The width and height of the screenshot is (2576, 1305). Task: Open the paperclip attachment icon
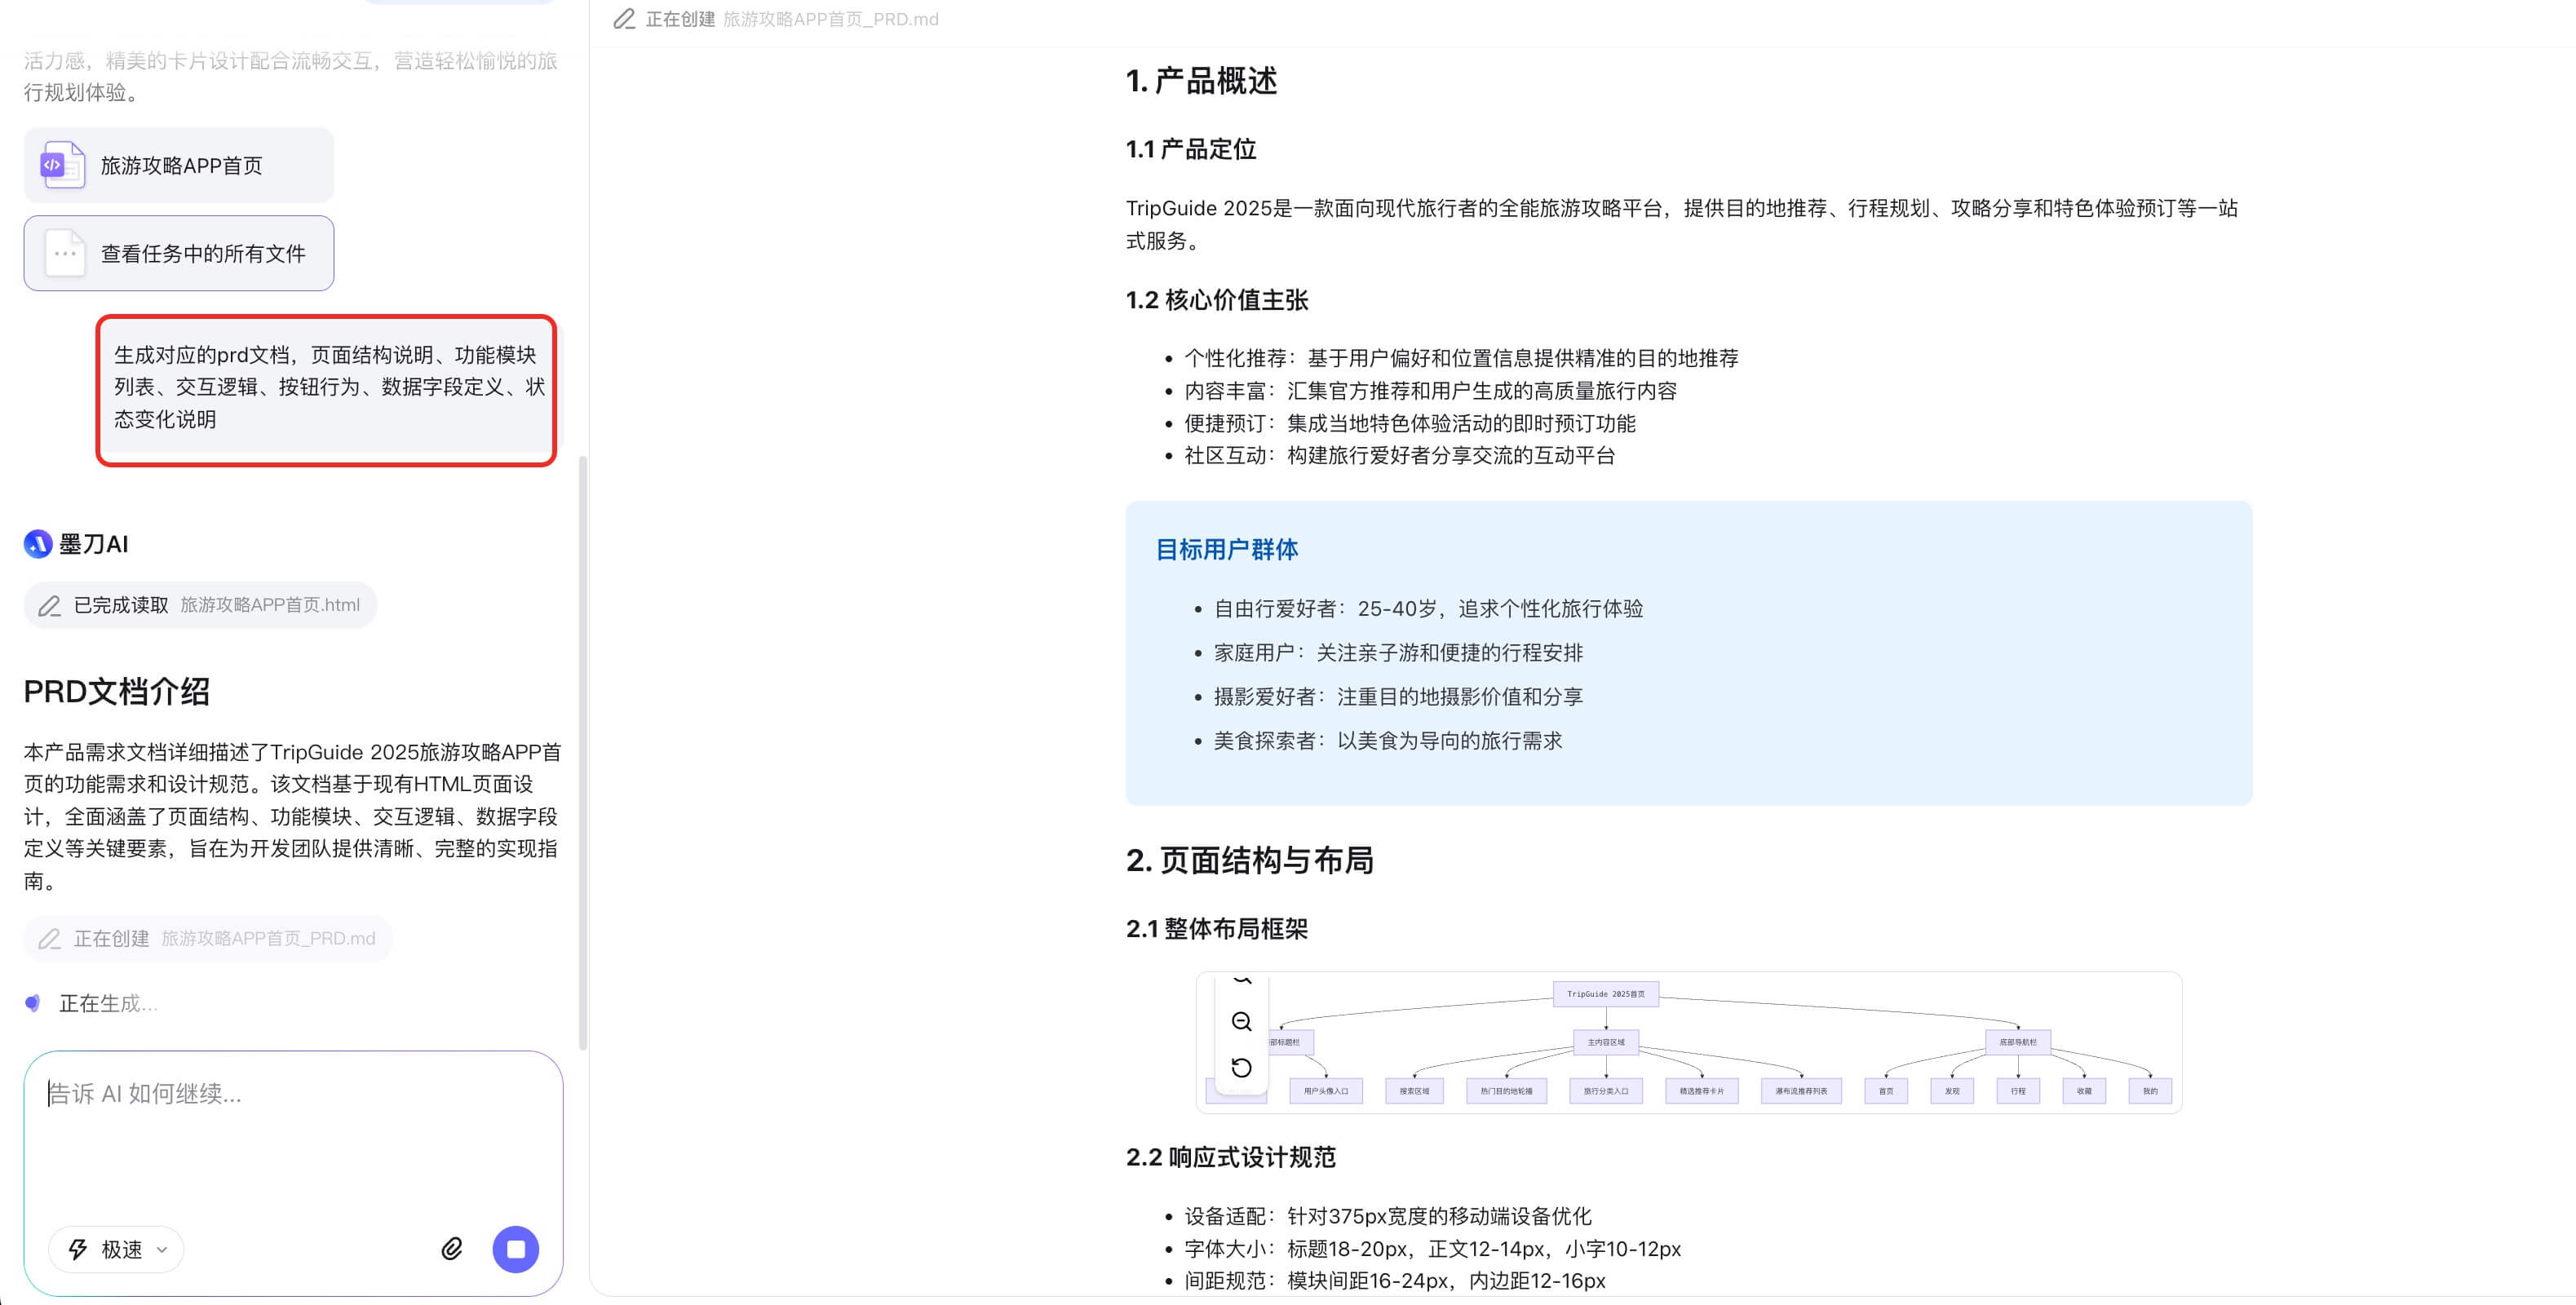[x=451, y=1249]
